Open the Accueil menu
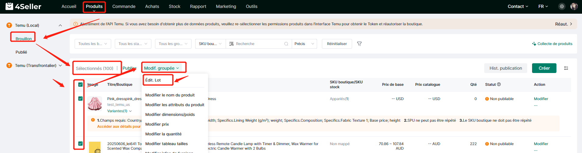Viewport: 582px width, 153px height. coord(69,6)
